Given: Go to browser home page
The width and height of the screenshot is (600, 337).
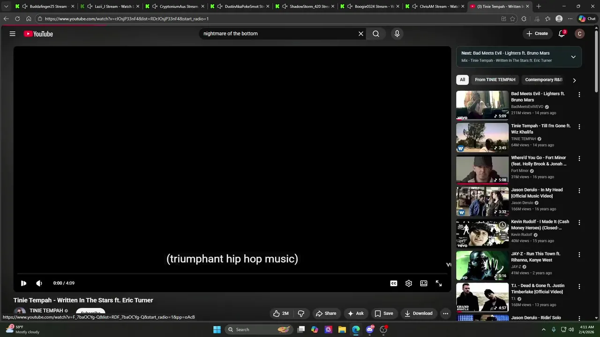Looking at the screenshot, I should (x=29, y=19).
